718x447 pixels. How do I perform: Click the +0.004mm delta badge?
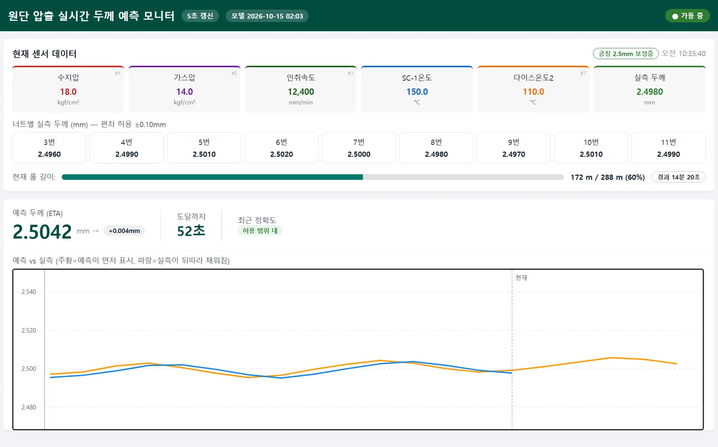(x=124, y=231)
